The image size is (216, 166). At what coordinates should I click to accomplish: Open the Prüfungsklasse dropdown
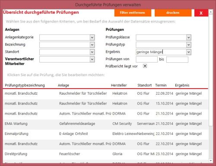pyautogui.click(x=189, y=38)
